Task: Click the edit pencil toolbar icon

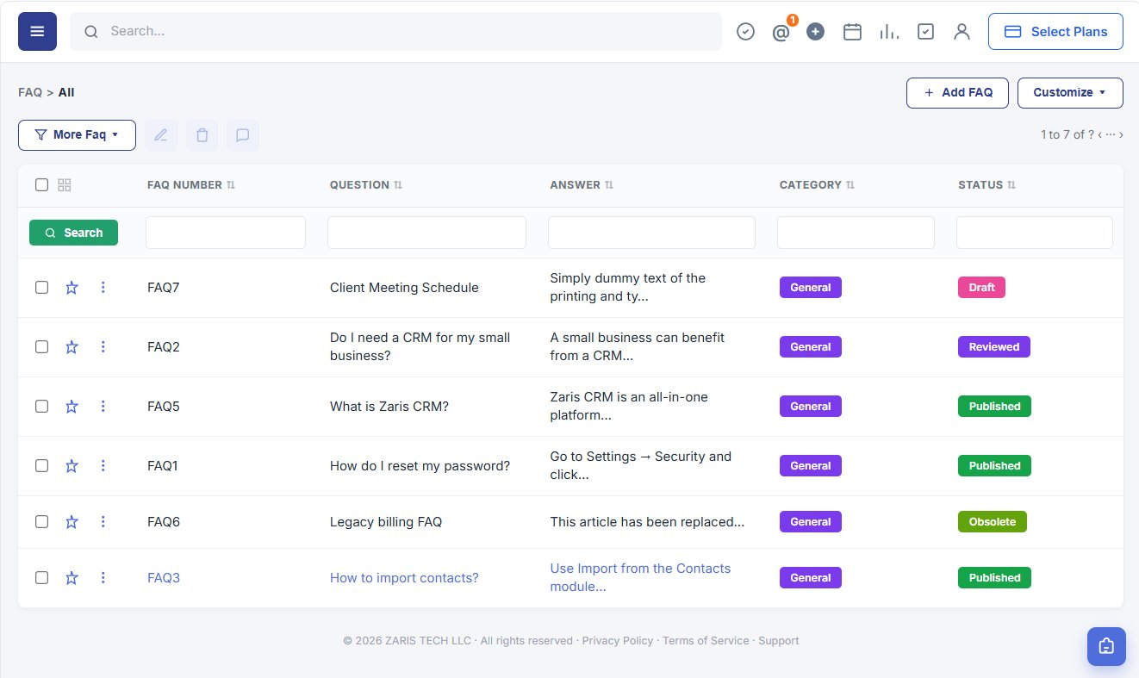Action: [x=161, y=135]
